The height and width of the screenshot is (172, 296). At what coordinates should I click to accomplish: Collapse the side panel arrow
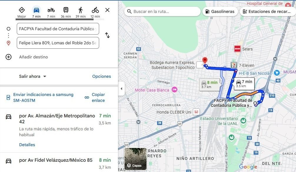coord(122,89)
